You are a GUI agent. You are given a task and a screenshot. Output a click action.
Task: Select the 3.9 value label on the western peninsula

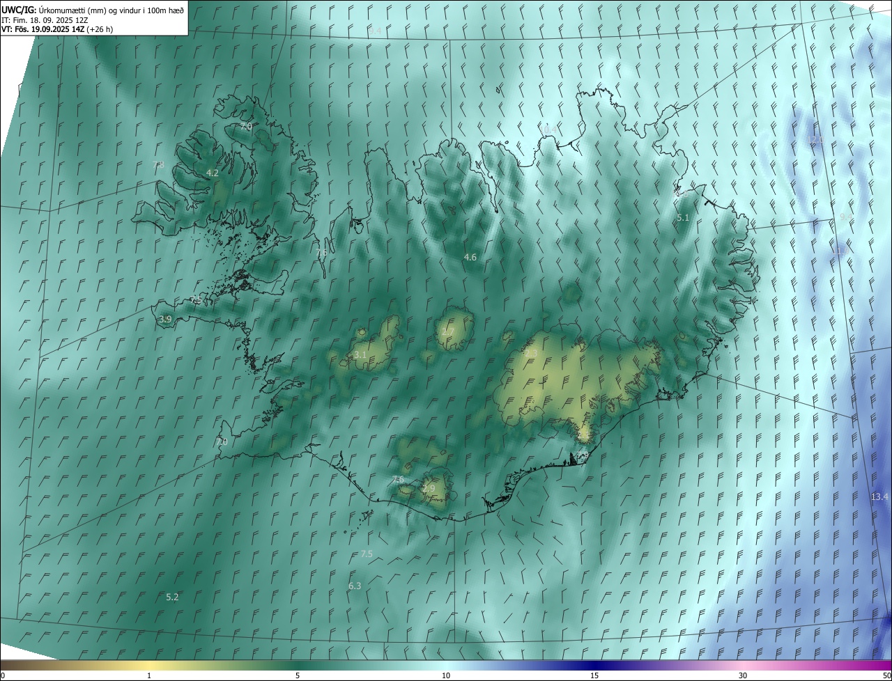click(165, 319)
